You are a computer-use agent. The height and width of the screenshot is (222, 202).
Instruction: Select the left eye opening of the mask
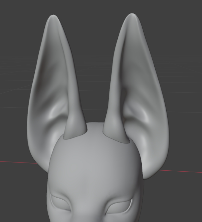point(61,203)
